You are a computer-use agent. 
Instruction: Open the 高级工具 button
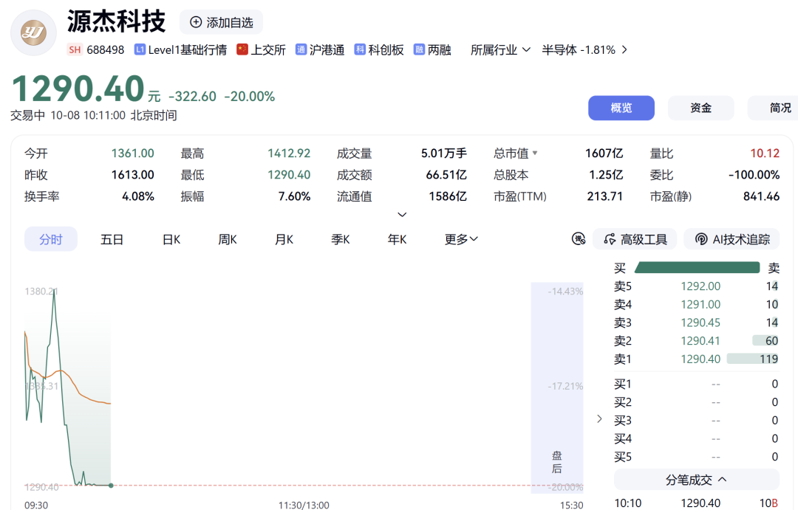tap(635, 239)
